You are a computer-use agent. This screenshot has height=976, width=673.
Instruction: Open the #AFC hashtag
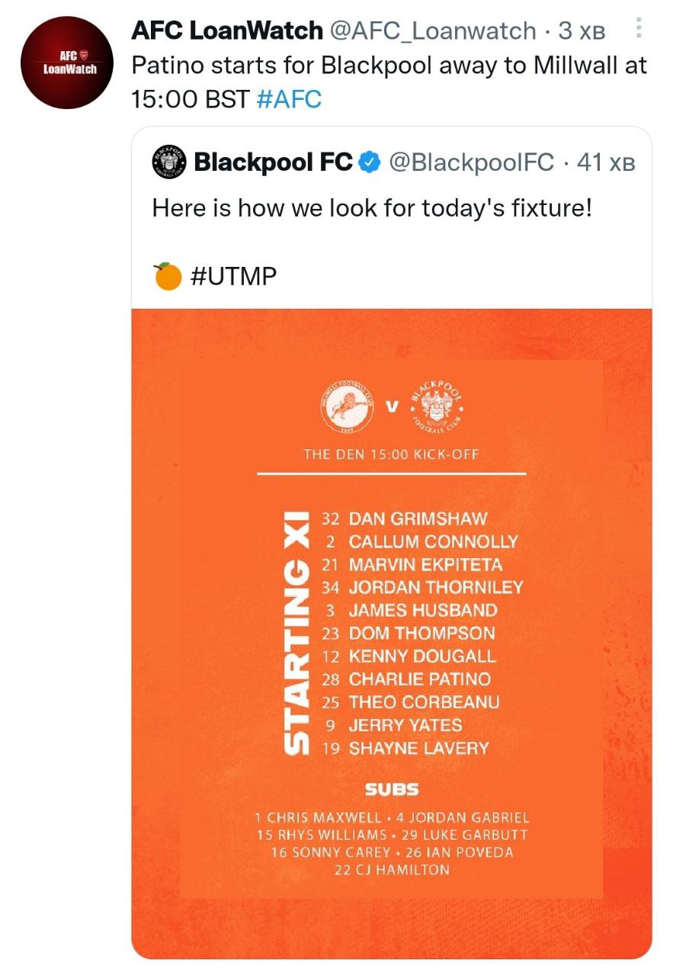pyautogui.click(x=289, y=99)
